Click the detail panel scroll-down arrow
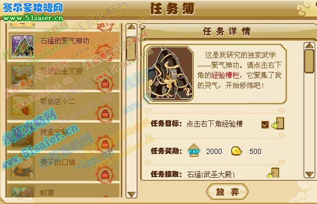The width and height of the screenshot is (317, 204). 309,174
